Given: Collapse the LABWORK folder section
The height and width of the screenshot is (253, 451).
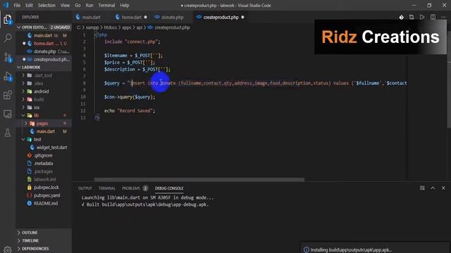Looking at the screenshot, I should click(44, 67).
